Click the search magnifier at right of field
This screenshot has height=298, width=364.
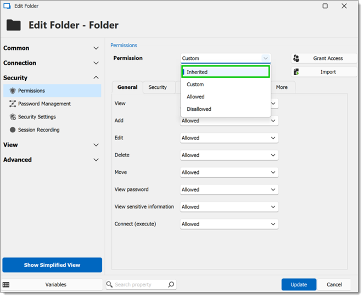(x=171, y=284)
